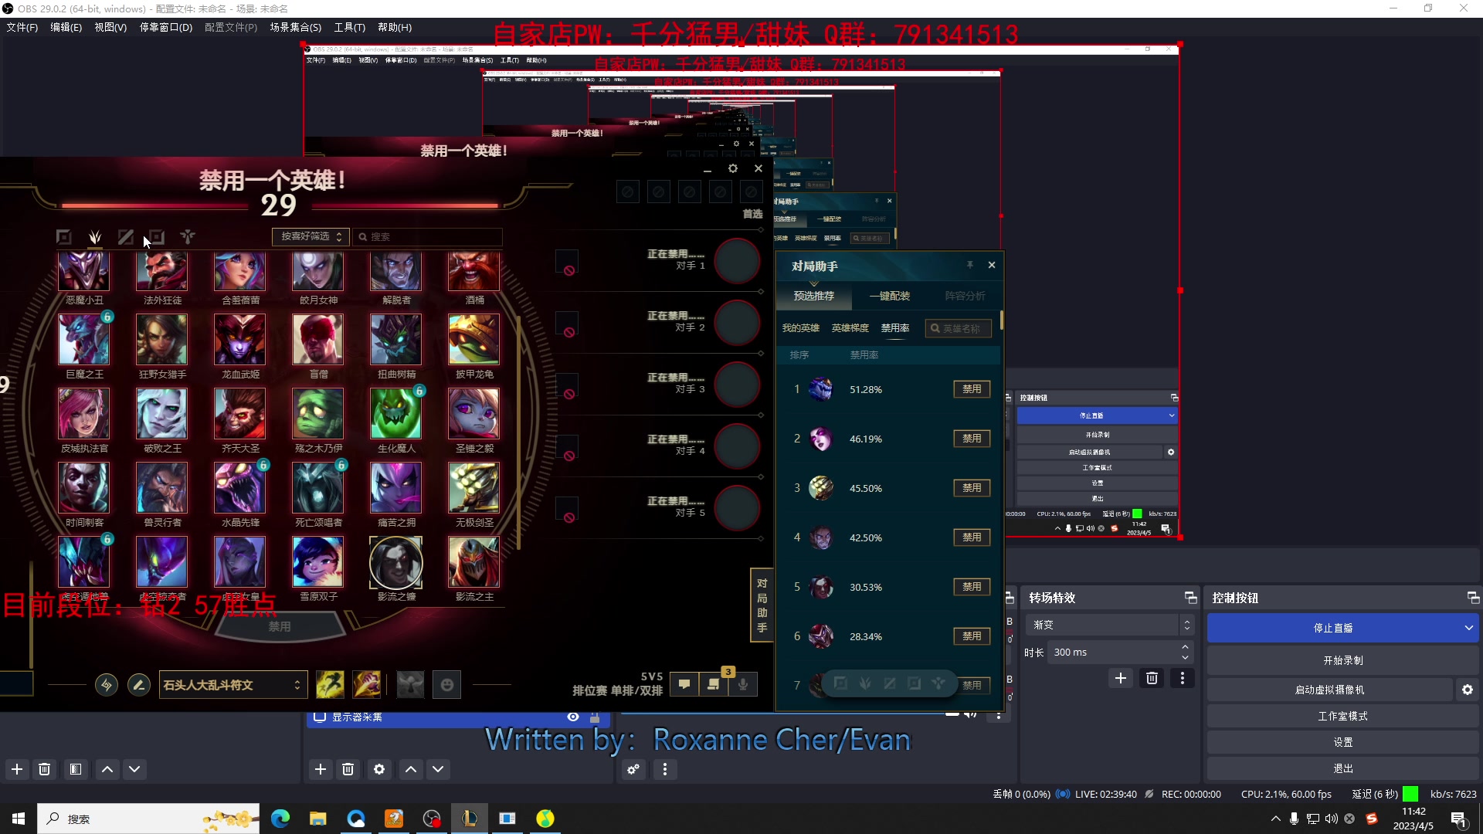Select the jungle role filter icon
The width and height of the screenshot is (1483, 834).
coord(95,237)
